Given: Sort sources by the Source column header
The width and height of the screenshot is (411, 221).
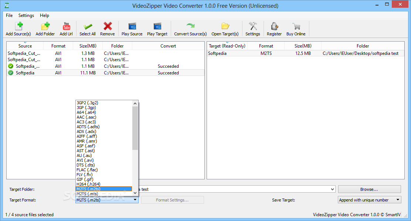Looking at the screenshot, I should tap(25, 46).
